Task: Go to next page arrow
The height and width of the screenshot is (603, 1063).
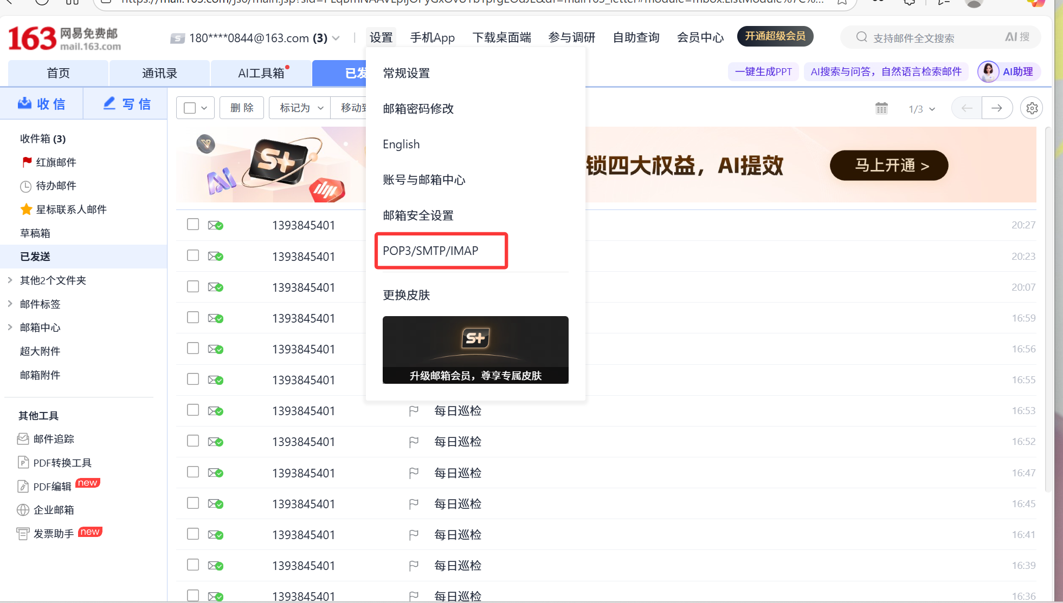Action: point(996,108)
